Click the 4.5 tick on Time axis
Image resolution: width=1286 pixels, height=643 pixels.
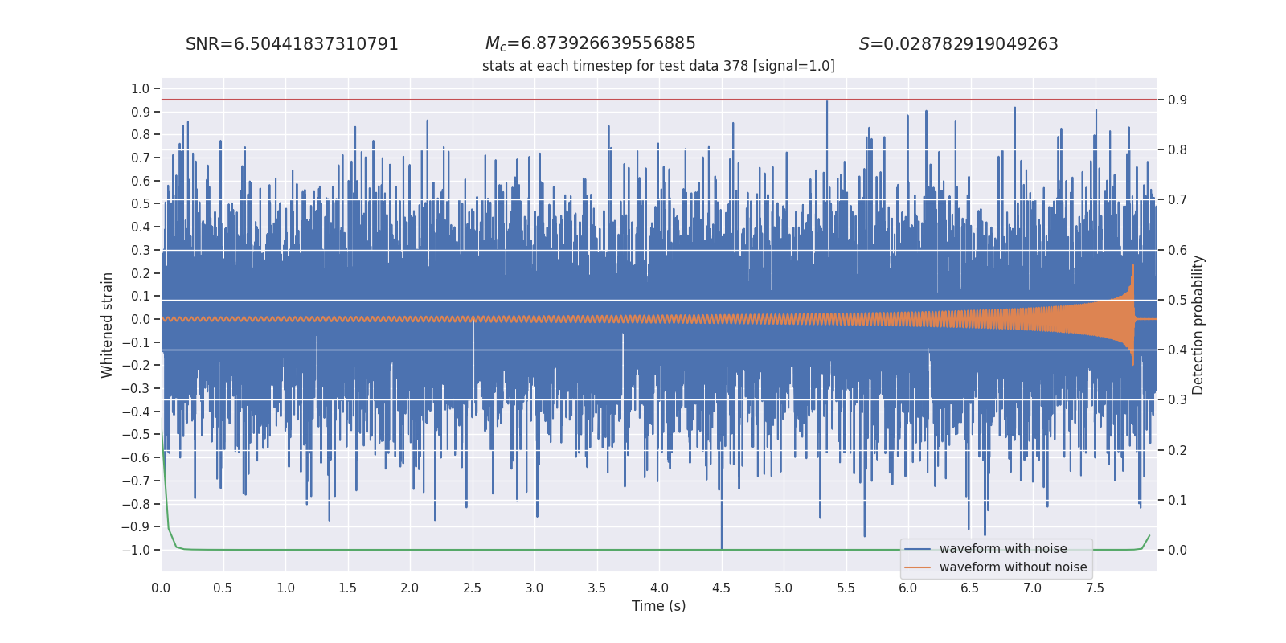(721, 588)
